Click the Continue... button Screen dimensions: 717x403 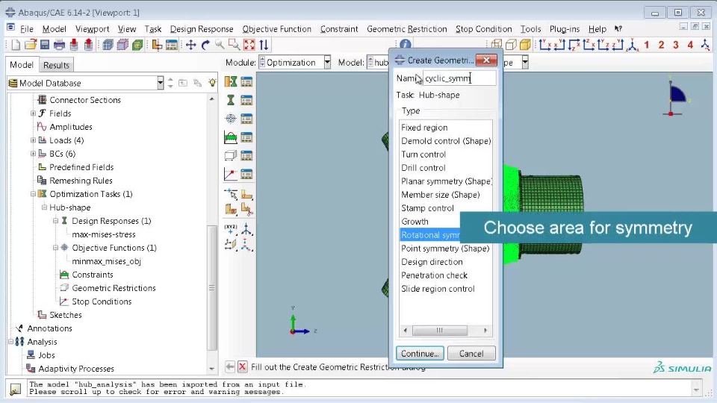[419, 353]
